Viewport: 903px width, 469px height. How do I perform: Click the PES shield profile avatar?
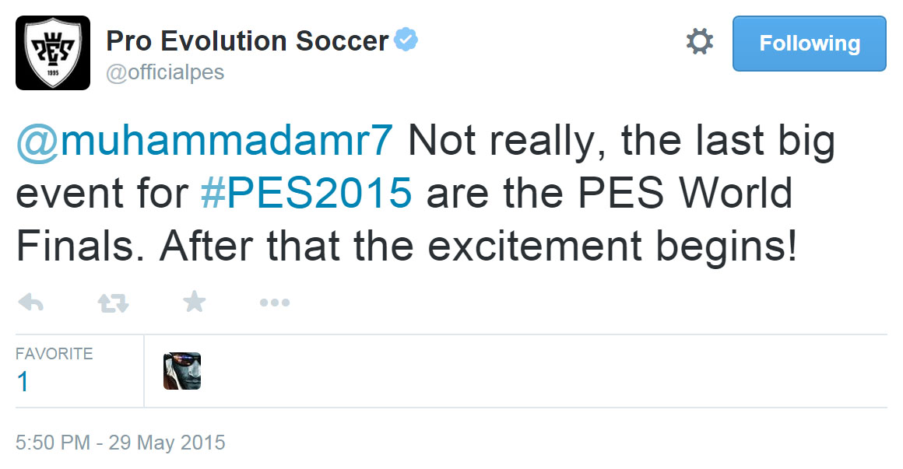click(52, 51)
